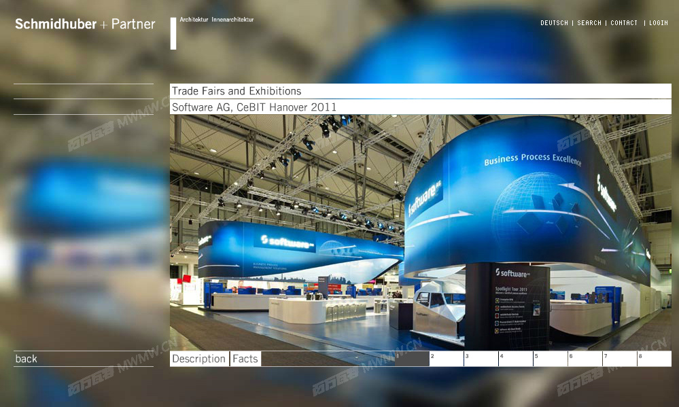This screenshot has width=679, height=407.
Task: Select image number 6 in gallery
Action: point(585,359)
